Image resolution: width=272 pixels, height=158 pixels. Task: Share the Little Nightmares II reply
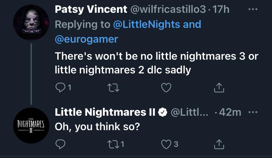point(219,144)
